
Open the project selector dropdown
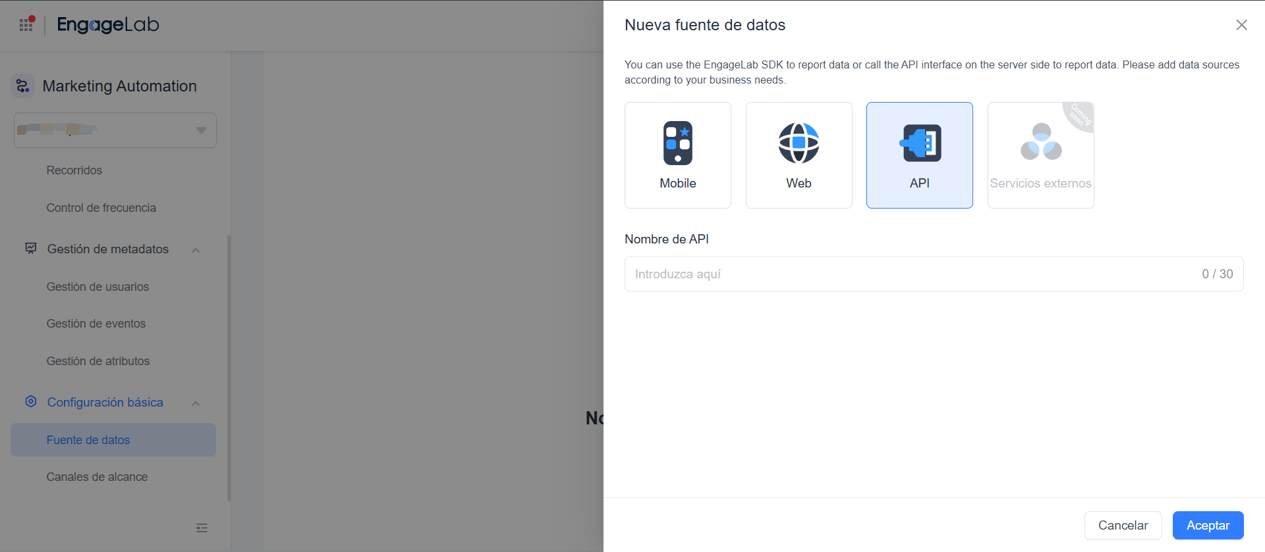pos(115,130)
